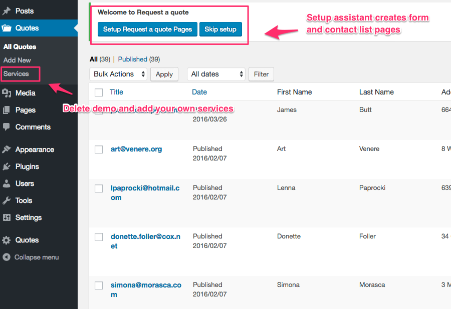The image size is (451, 309).
Task: Click the first name cell 'Simona'
Action: 288,284
